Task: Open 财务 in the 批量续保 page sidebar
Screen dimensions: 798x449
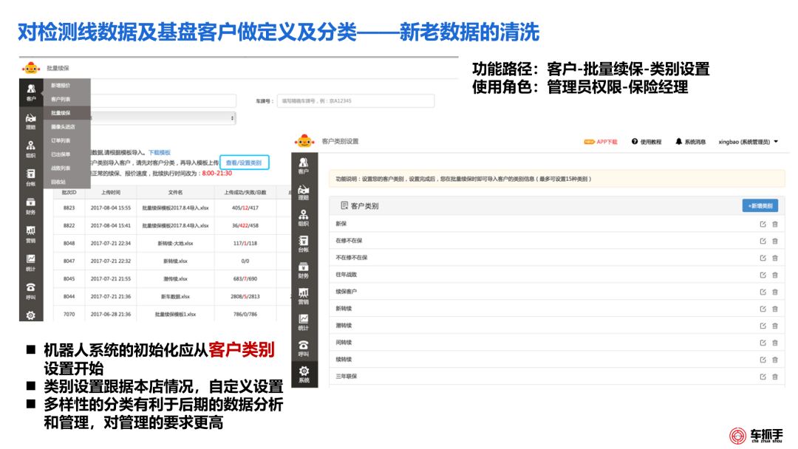Action: click(x=31, y=206)
